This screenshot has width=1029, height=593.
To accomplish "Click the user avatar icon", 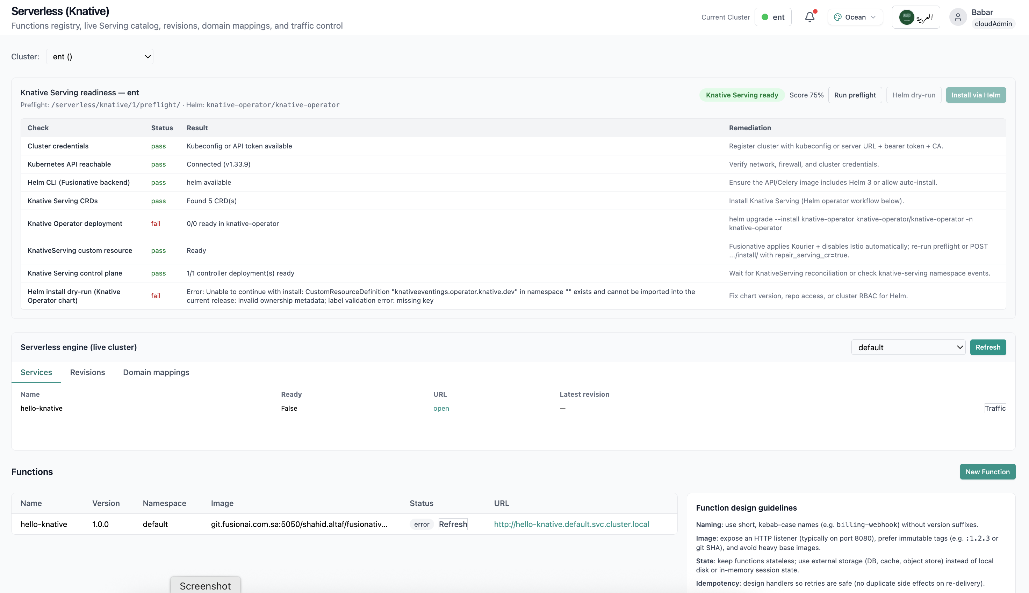I will click(x=958, y=17).
